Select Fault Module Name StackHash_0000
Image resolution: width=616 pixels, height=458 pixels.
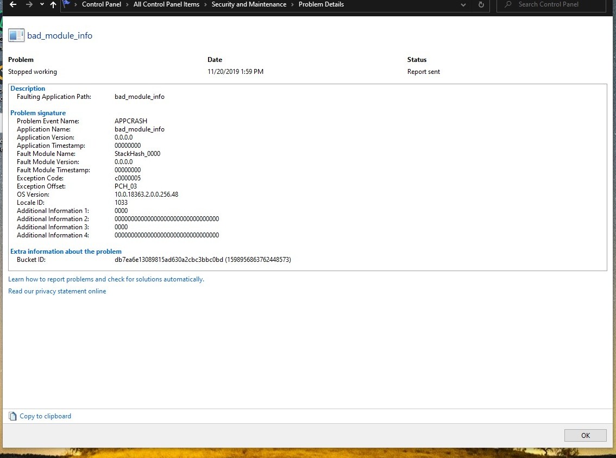[137, 154]
